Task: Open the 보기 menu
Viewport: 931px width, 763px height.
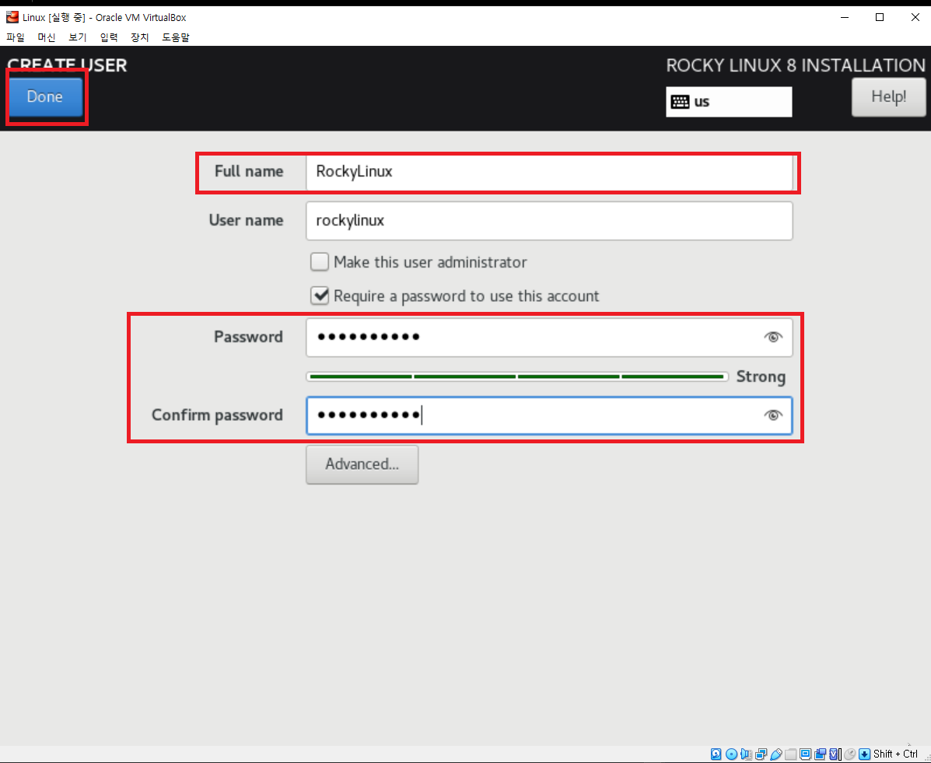Action: (x=77, y=37)
